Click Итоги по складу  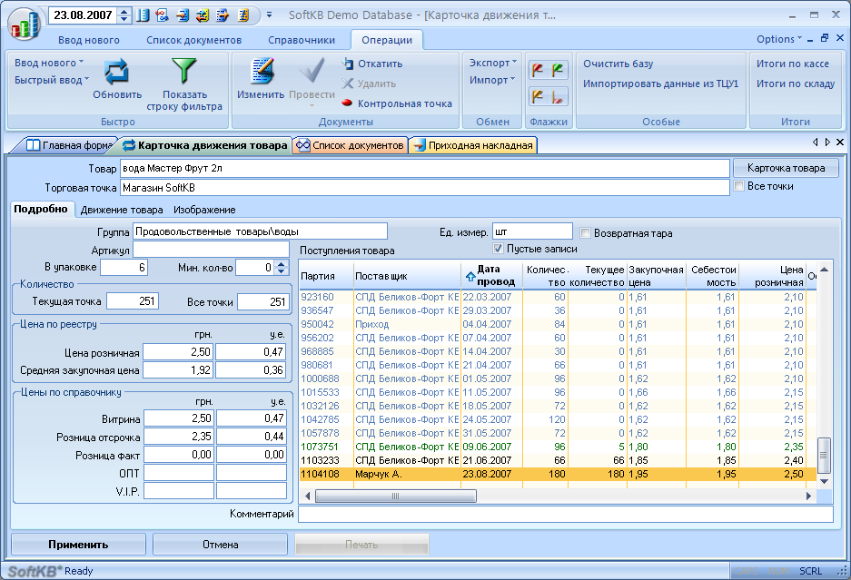796,84
